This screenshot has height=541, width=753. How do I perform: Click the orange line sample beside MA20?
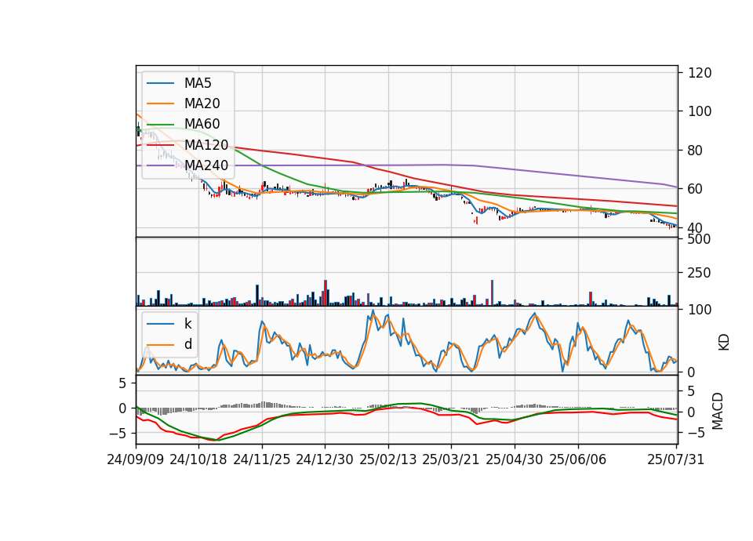(160, 103)
